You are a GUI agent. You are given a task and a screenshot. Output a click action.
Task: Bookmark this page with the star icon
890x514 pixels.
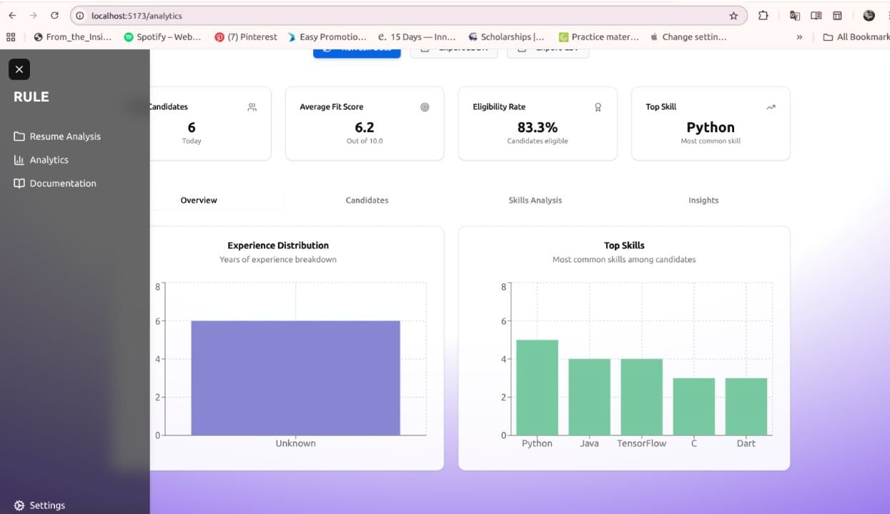[x=733, y=16]
